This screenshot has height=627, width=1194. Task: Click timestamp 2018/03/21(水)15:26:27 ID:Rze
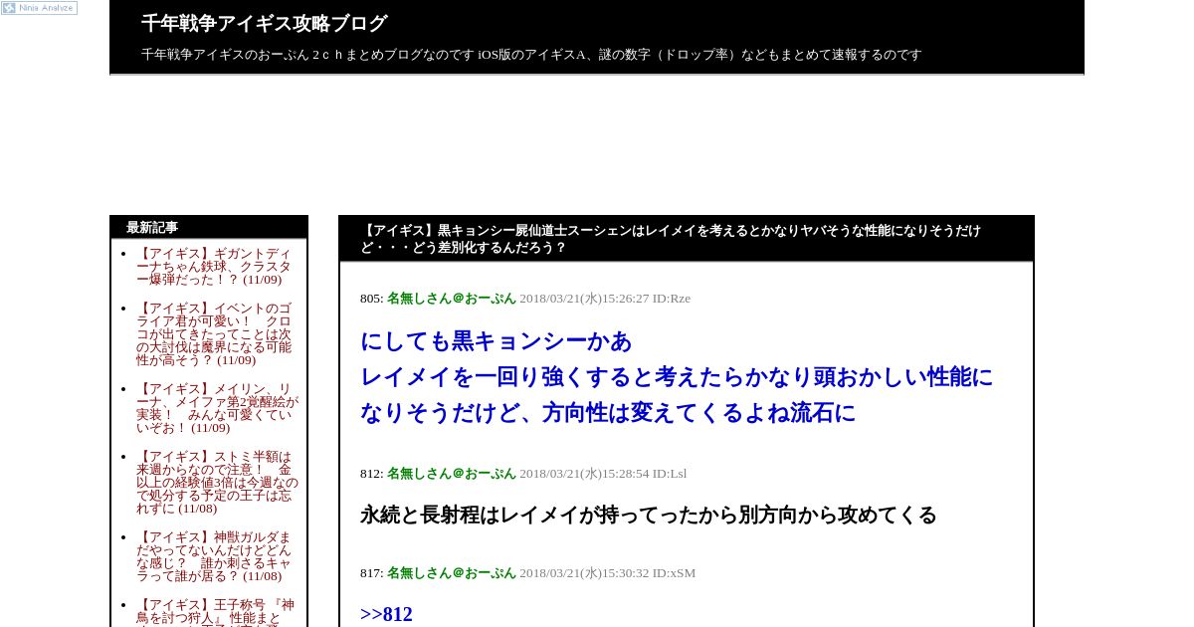pyautogui.click(x=605, y=299)
